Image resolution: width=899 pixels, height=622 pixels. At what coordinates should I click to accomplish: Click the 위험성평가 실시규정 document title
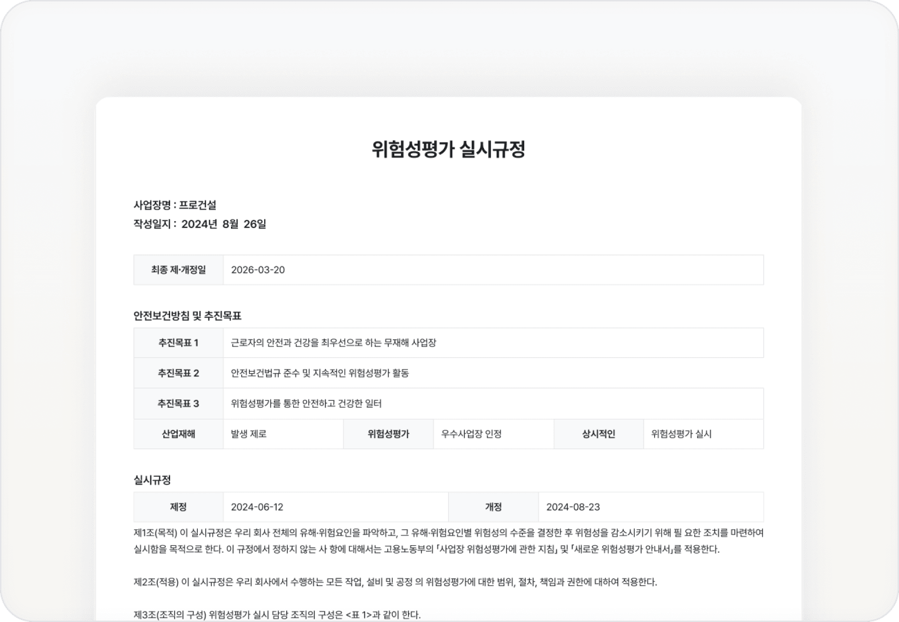click(449, 149)
